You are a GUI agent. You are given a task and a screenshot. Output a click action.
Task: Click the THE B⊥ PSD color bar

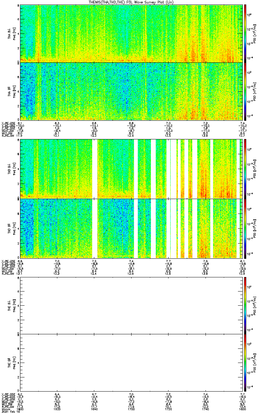[245, 305]
